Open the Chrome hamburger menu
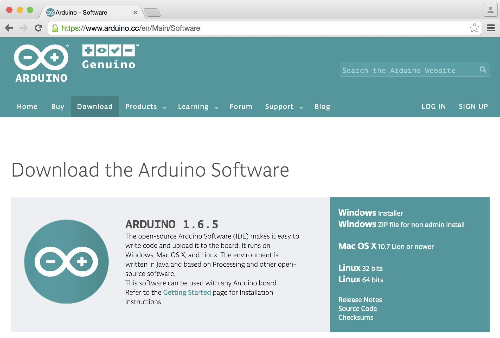Viewport: 500px width, 338px height. 491,28
